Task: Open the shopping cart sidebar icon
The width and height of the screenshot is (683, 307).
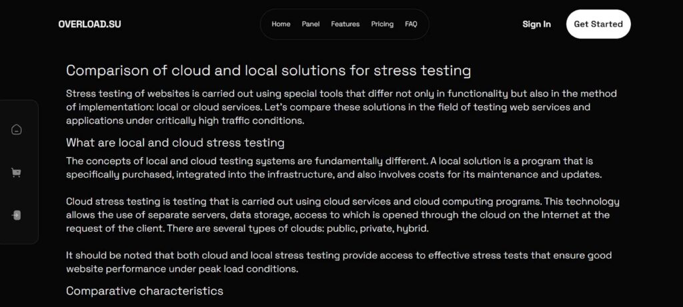Action: pos(16,172)
